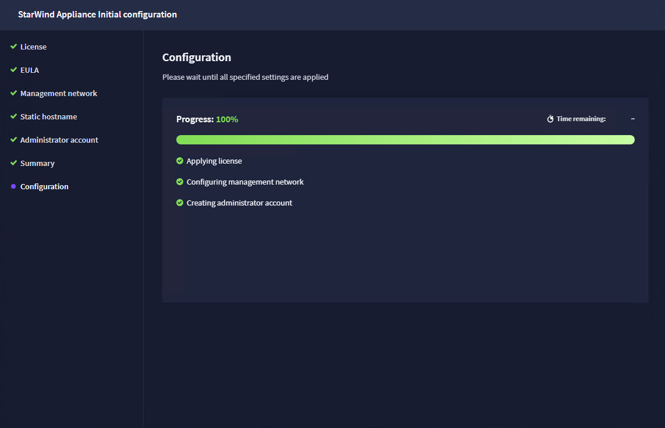The width and height of the screenshot is (665, 428).
Task: Click success icon for Creating administrator account
Action: click(x=180, y=203)
